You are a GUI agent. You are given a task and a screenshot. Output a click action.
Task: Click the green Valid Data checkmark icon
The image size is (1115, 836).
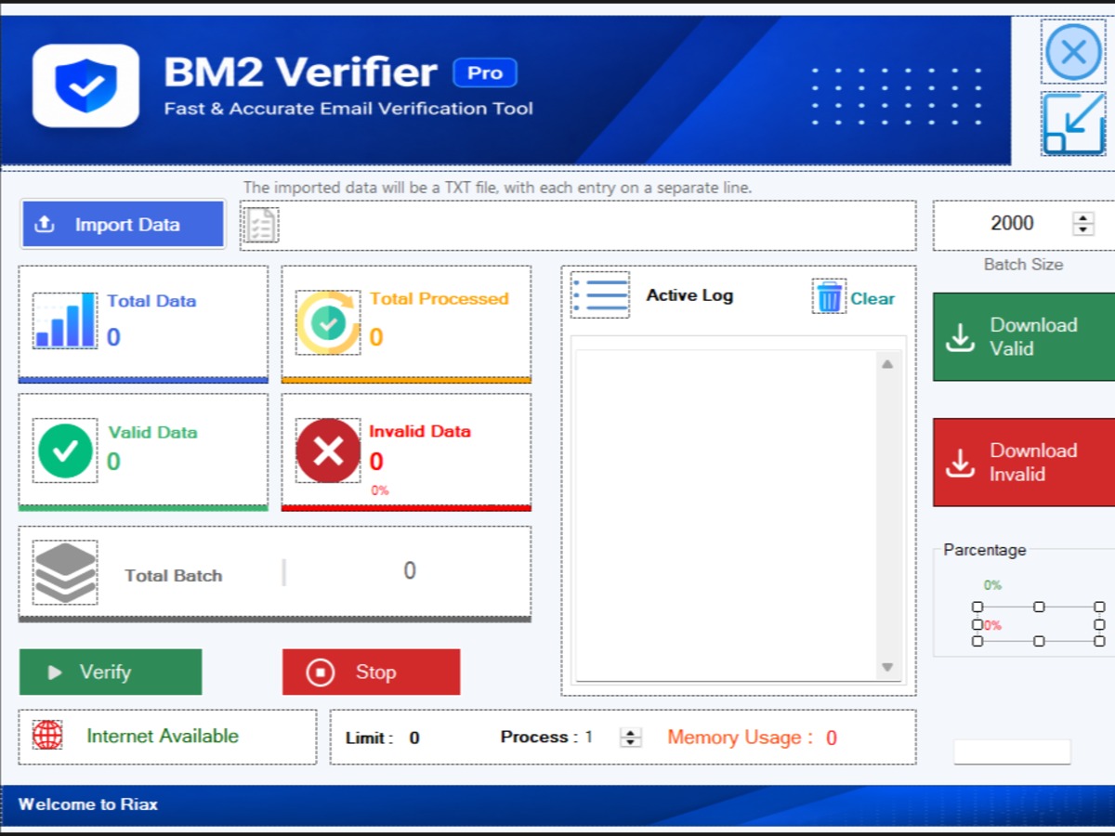click(65, 451)
